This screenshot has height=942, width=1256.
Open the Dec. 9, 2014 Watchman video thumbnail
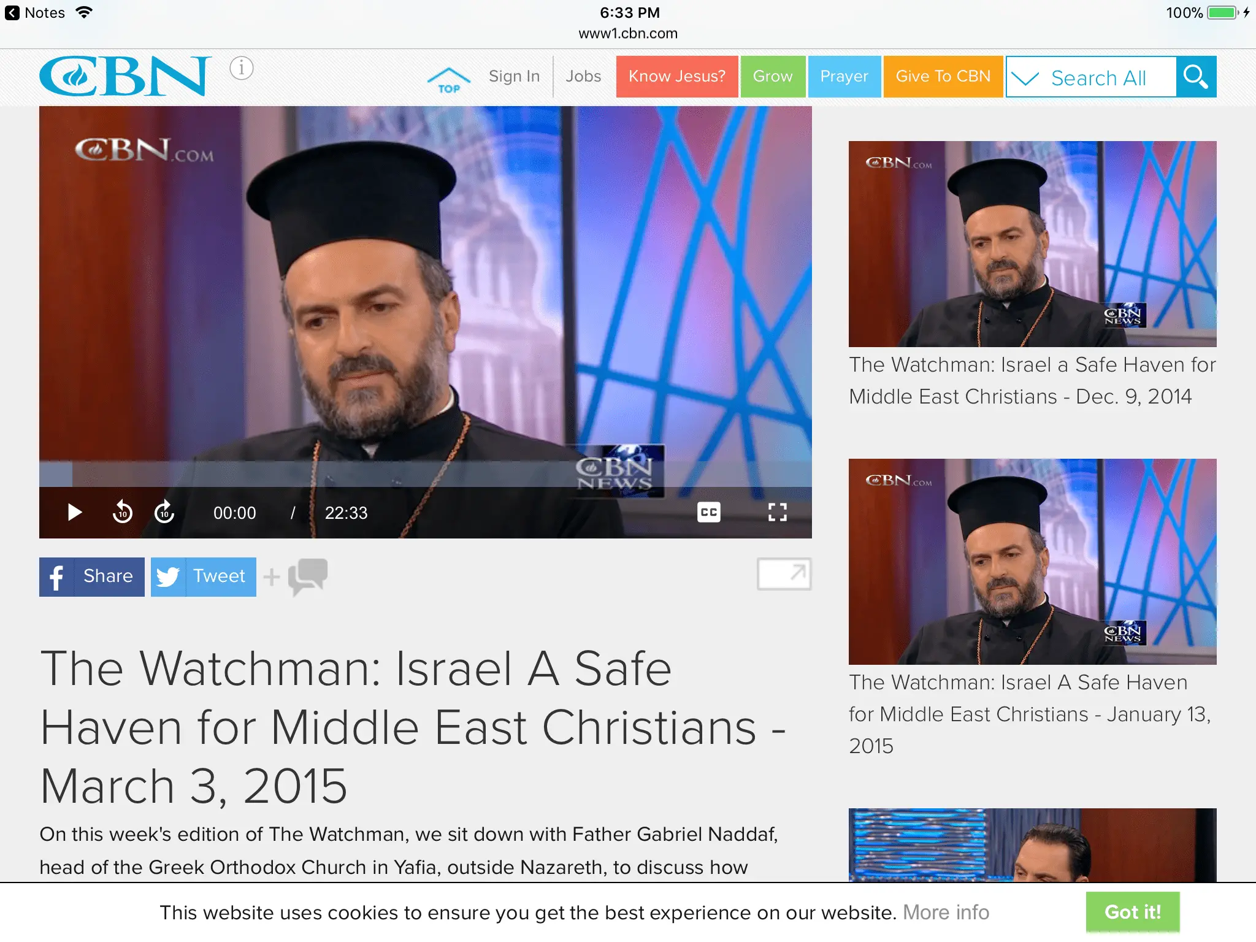click(1033, 244)
